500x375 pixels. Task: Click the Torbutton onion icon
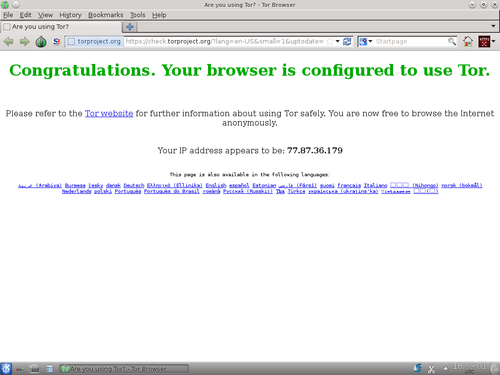coord(41,42)
